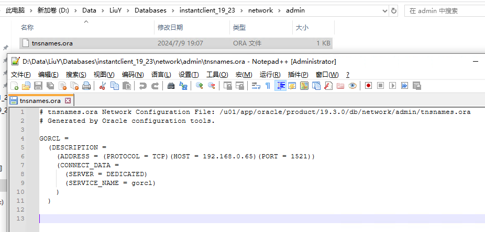Sort files by the 类型 column header
This screenshot has height=232, width=485.
261,28
